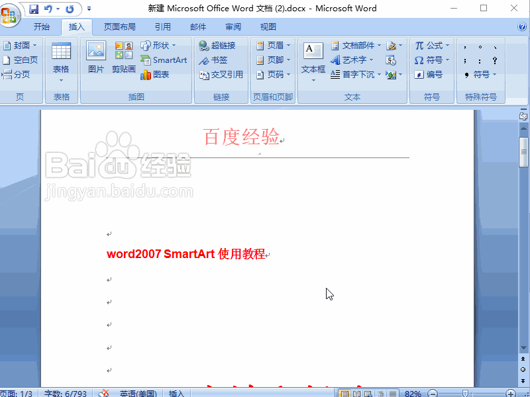Insert a picture (图片)
This screenshot has height=397, width=530.
[x=96, y=57]
